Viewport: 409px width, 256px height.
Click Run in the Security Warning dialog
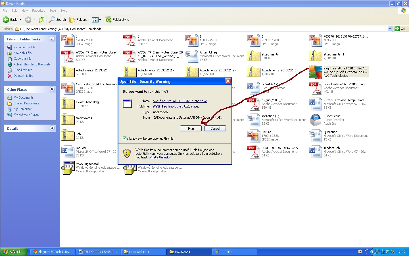coord(191,129)
